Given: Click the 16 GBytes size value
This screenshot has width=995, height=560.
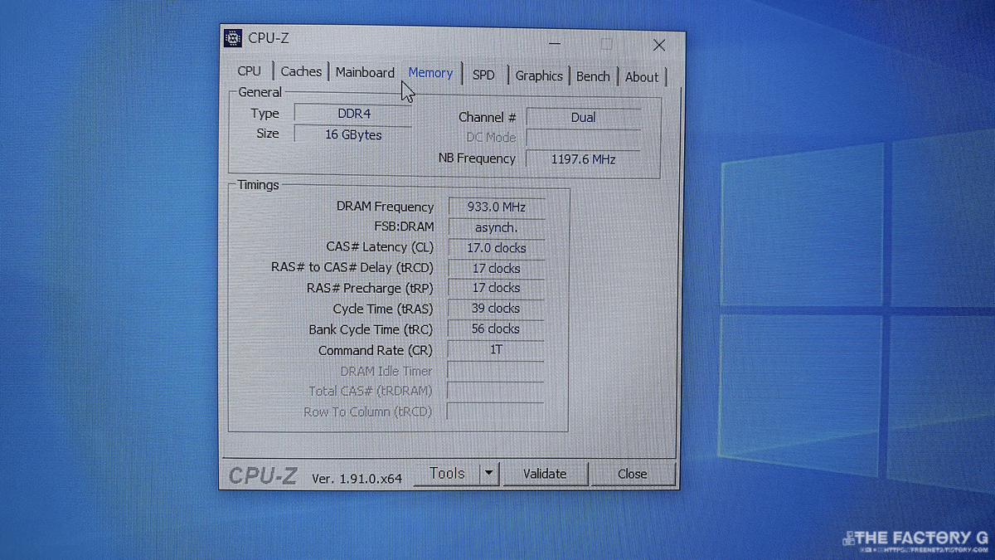Looking at the screenshot, I should [353, 134].
